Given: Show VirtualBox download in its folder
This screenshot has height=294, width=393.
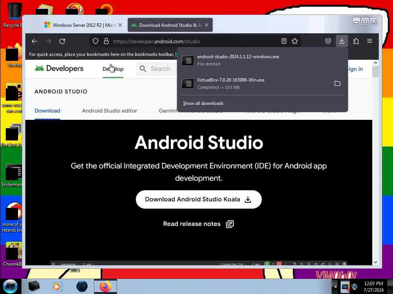Looking at the screenshot, I should coord(337,83).
